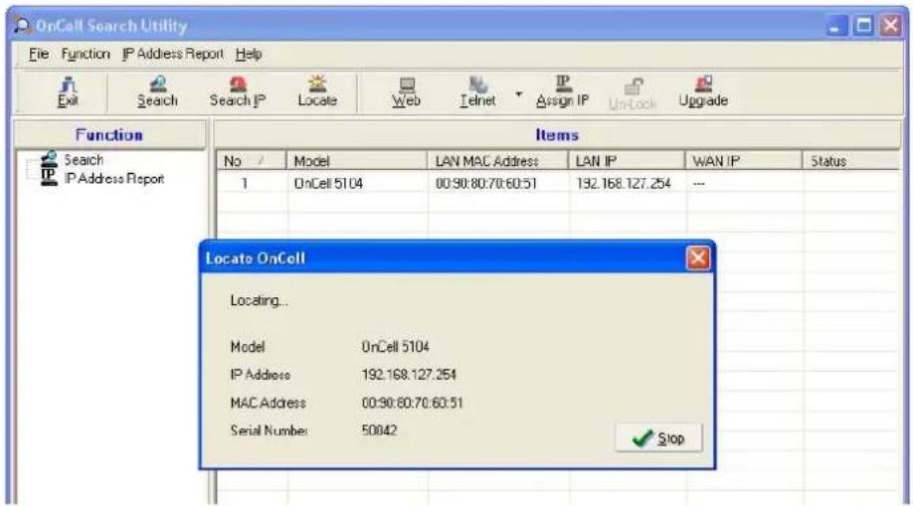The height and width of the screenshot is (506, 913).
Task: Start a device search with Search icon
Action: [157, 92]
